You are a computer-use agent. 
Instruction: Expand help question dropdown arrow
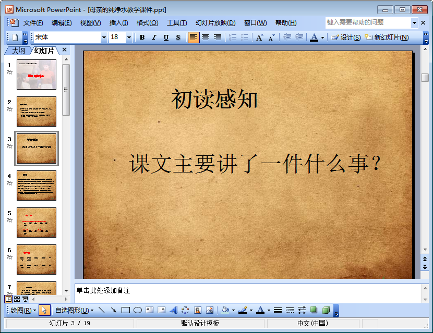pyautogui.click(x=414, y=23)
